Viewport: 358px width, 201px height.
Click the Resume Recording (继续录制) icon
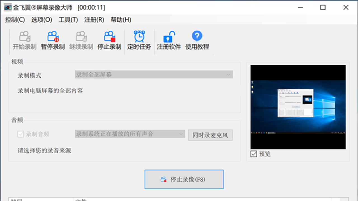[x=81, y=37]
